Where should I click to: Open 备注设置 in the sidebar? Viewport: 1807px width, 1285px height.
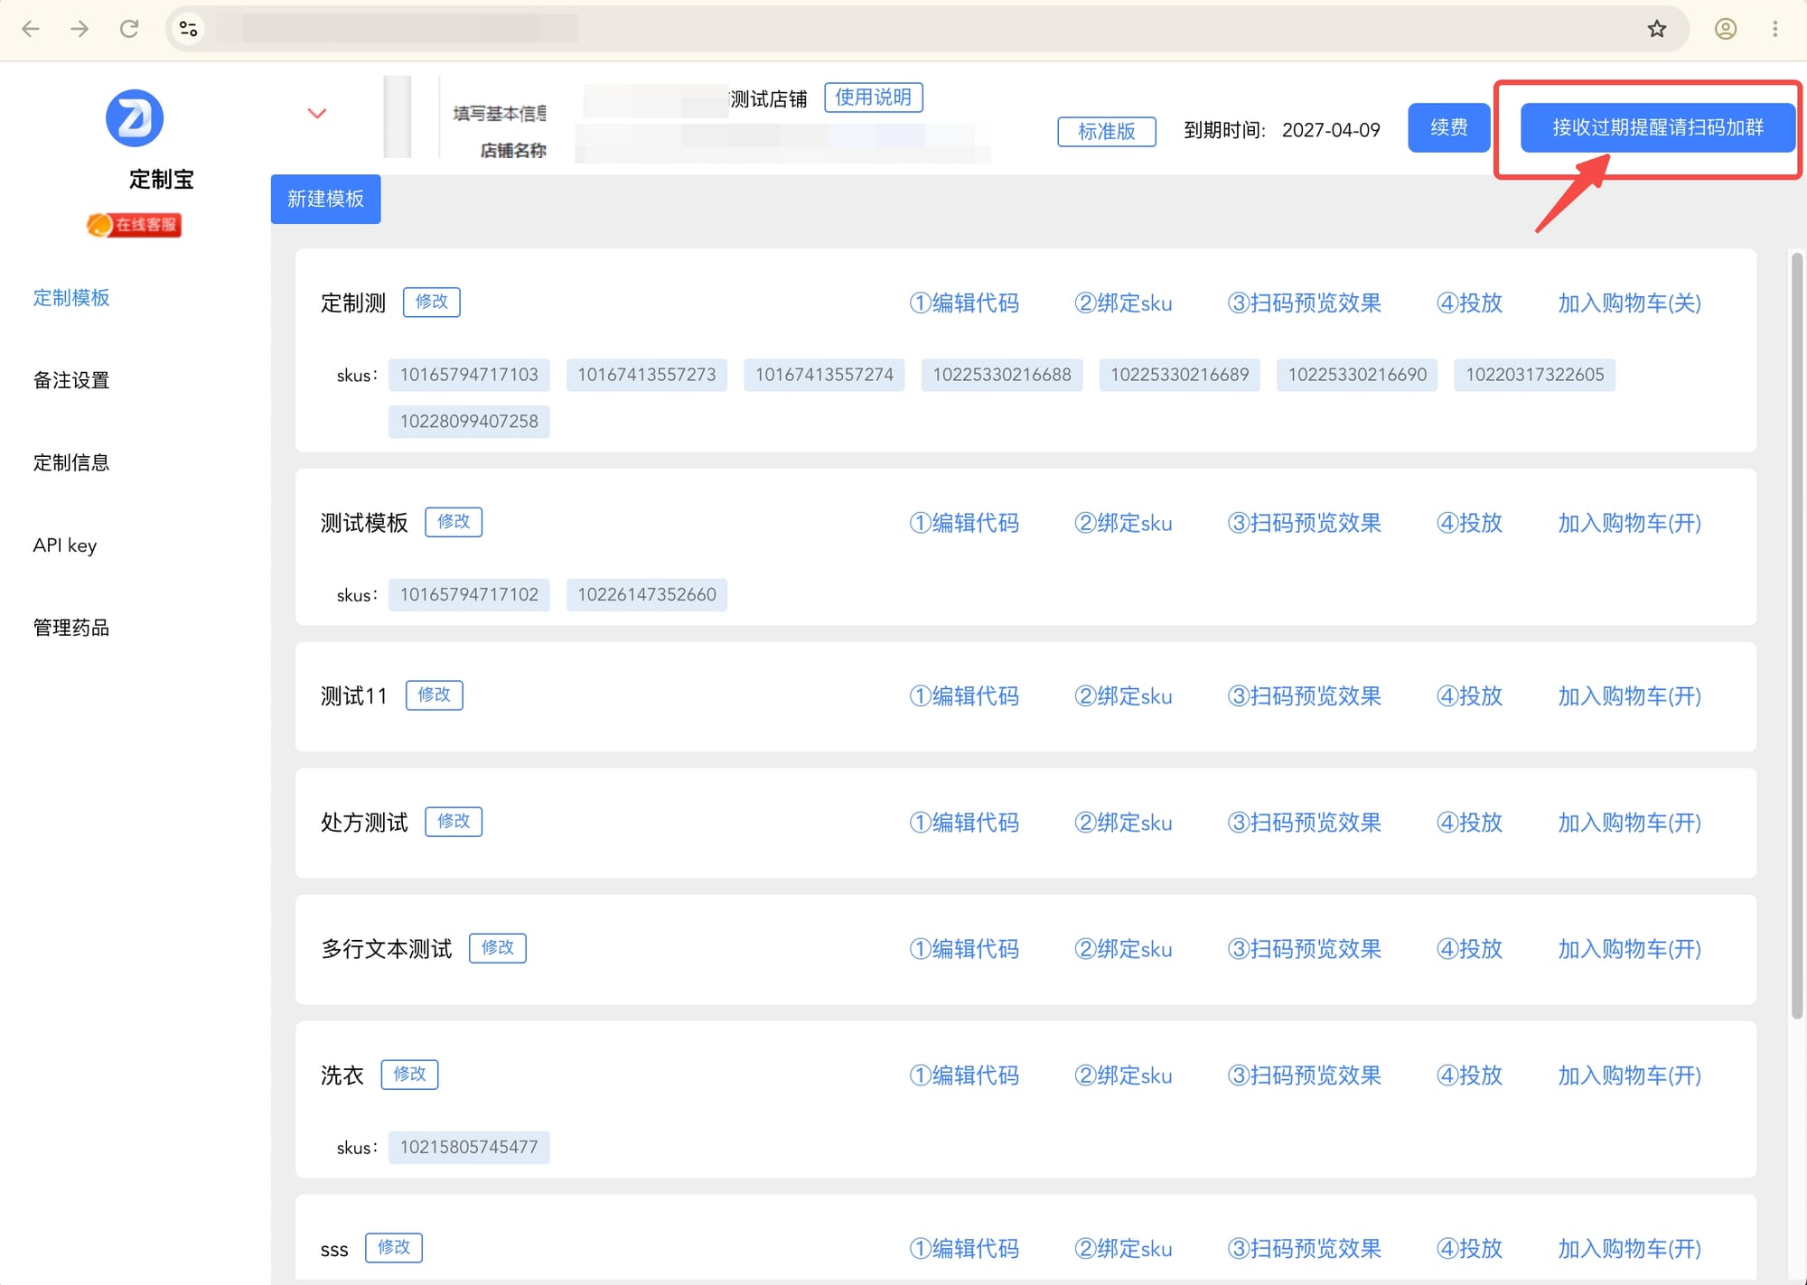[x=71, y=380]
